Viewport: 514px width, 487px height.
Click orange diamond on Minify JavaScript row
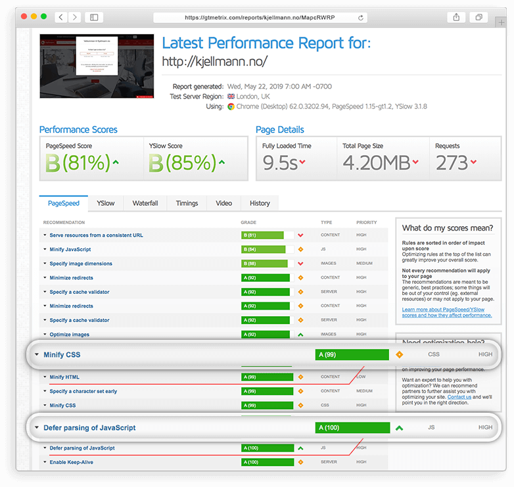tap(300, 249)
